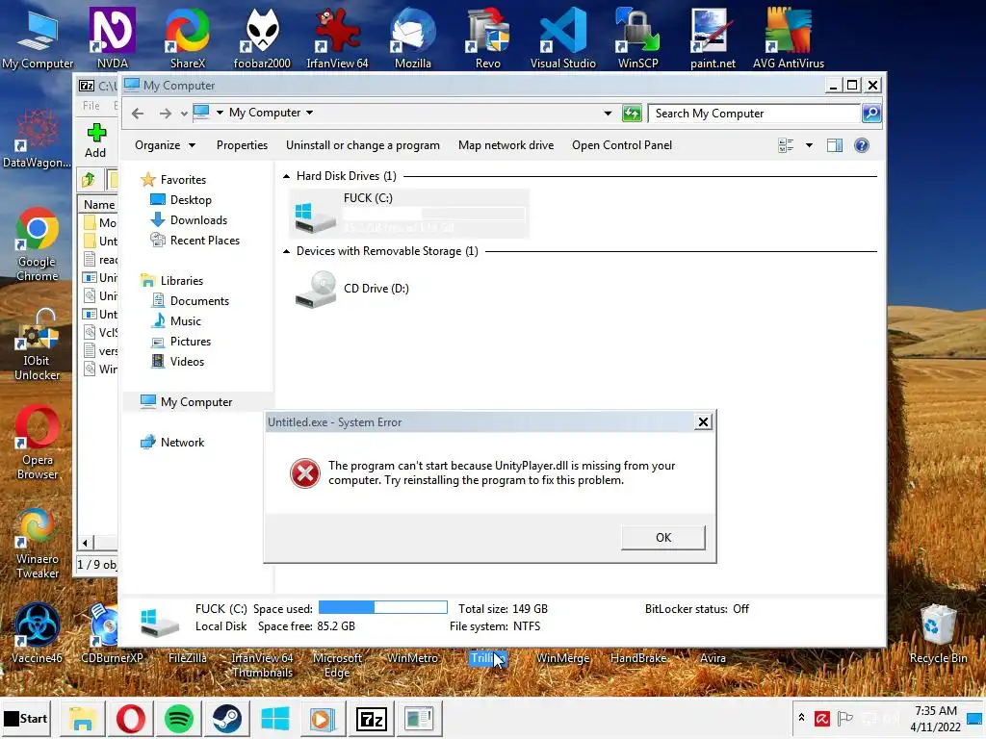The height and width of the screenshot is (739, 986).
Task: Click the File menu in 7-Zip window
Action: click(x=91, y=106)
